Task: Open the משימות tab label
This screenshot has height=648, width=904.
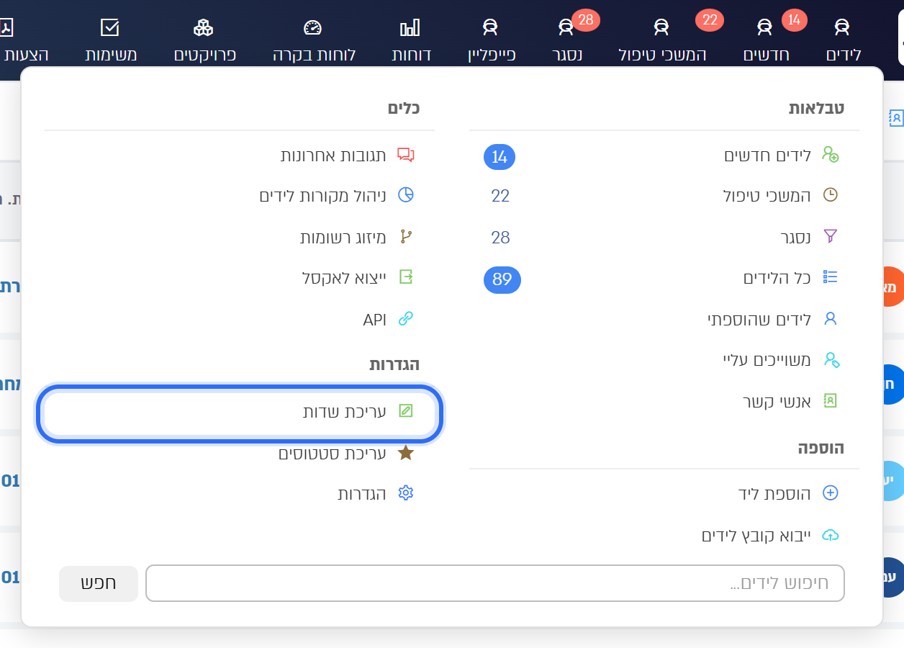Action: coord(111,55)
